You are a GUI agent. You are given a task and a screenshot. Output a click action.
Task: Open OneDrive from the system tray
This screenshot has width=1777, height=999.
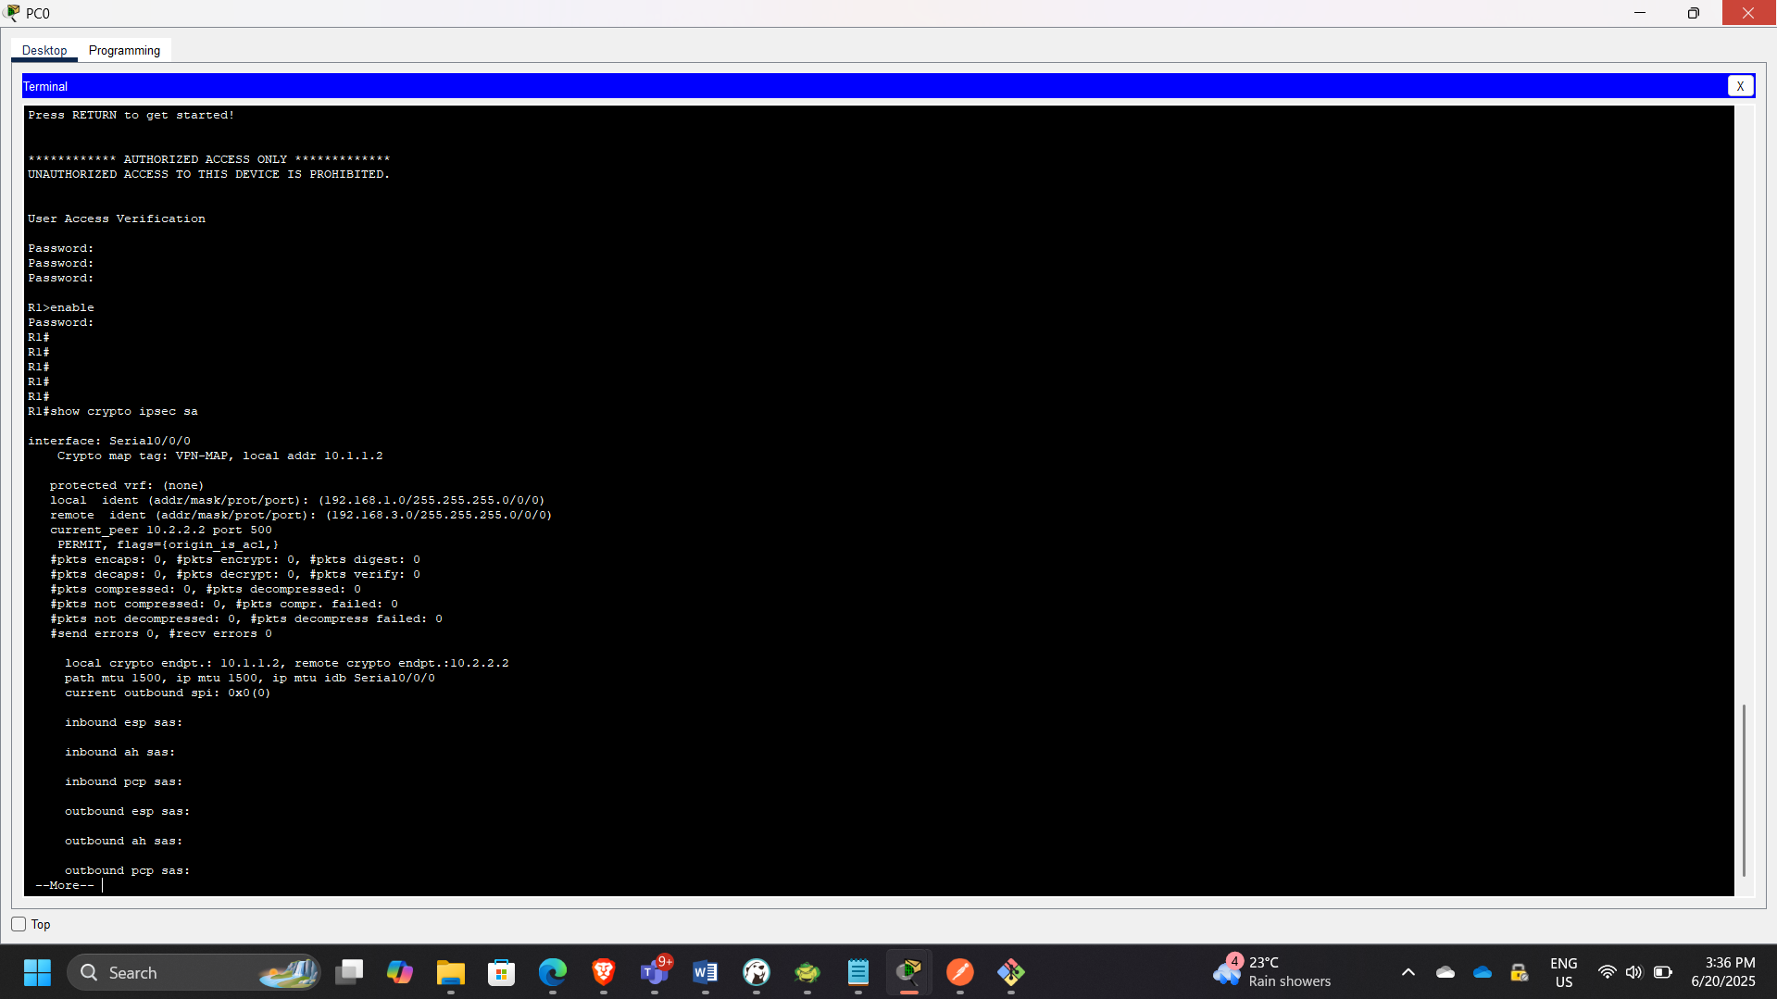point(1482,972)
